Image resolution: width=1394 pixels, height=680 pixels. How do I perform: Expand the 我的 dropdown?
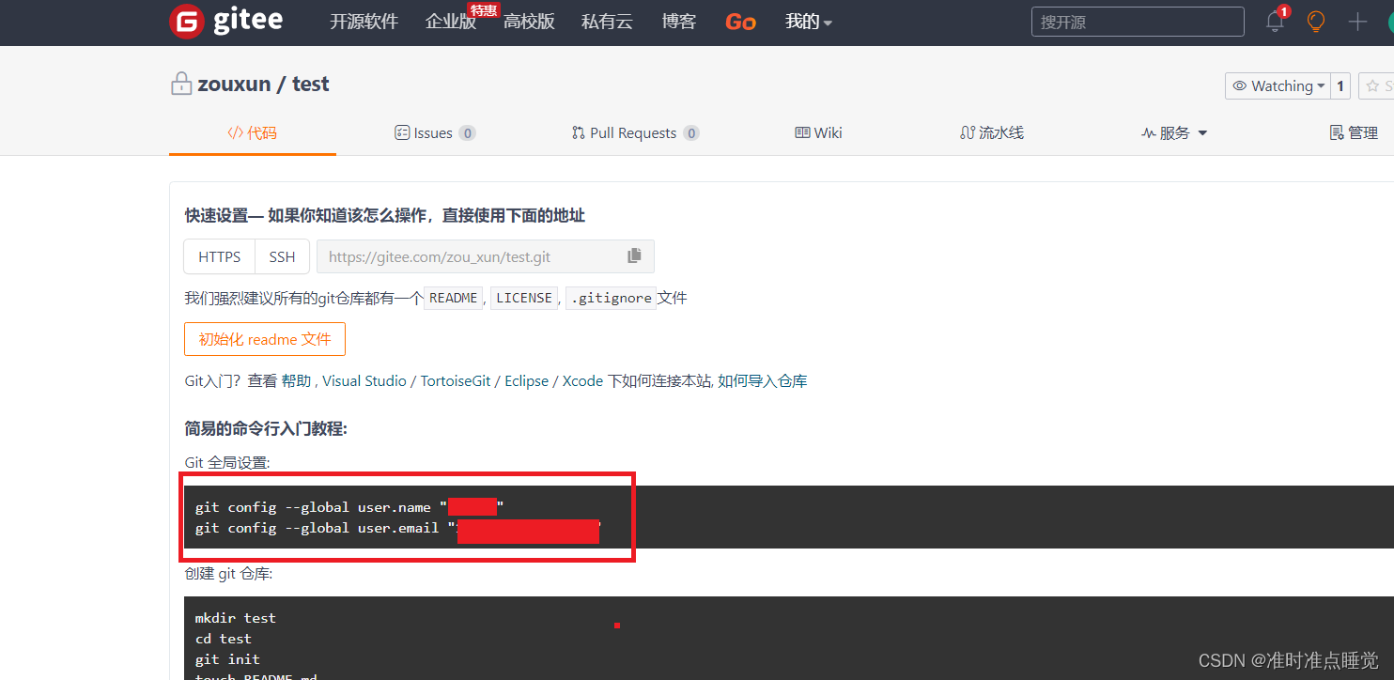pyautogui.click(x=809, y=22)
